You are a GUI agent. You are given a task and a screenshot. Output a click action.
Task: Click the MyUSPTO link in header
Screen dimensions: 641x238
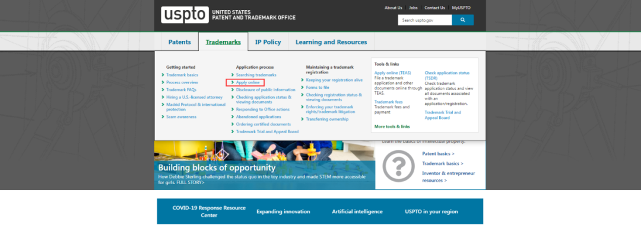462,8
